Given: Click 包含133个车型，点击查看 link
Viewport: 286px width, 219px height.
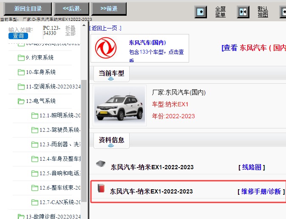Looking at the screenshot, I should tap(156, 55).
